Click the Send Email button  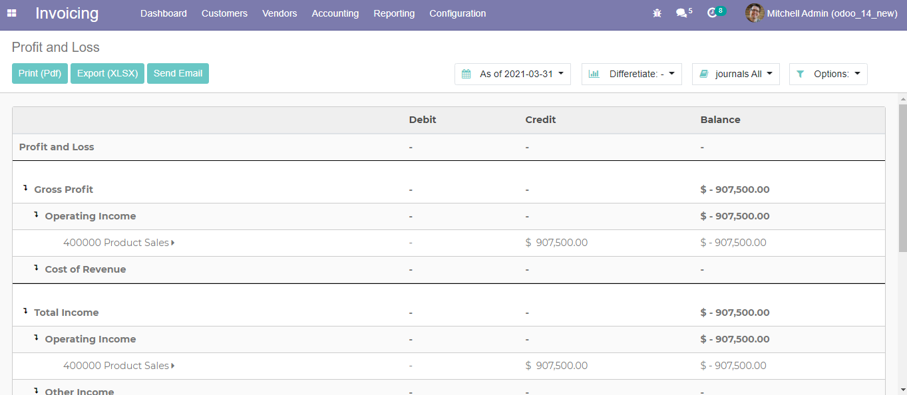(x=178, y=73)
